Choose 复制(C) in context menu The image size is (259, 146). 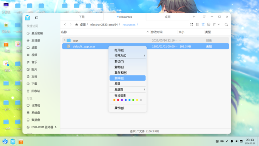[128, 67]
